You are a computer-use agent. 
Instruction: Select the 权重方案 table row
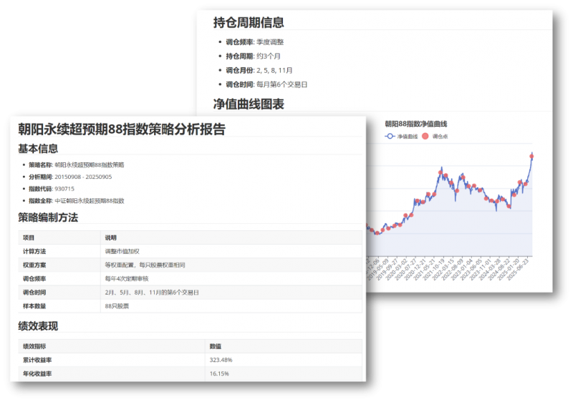click(x=190, y=265)
